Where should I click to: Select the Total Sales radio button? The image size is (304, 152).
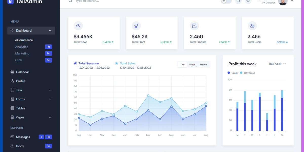pyautogui.click(x=117, y=63)
